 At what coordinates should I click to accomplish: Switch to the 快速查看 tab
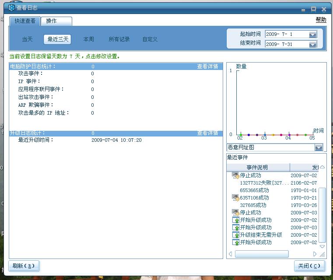tap(25, 21)
